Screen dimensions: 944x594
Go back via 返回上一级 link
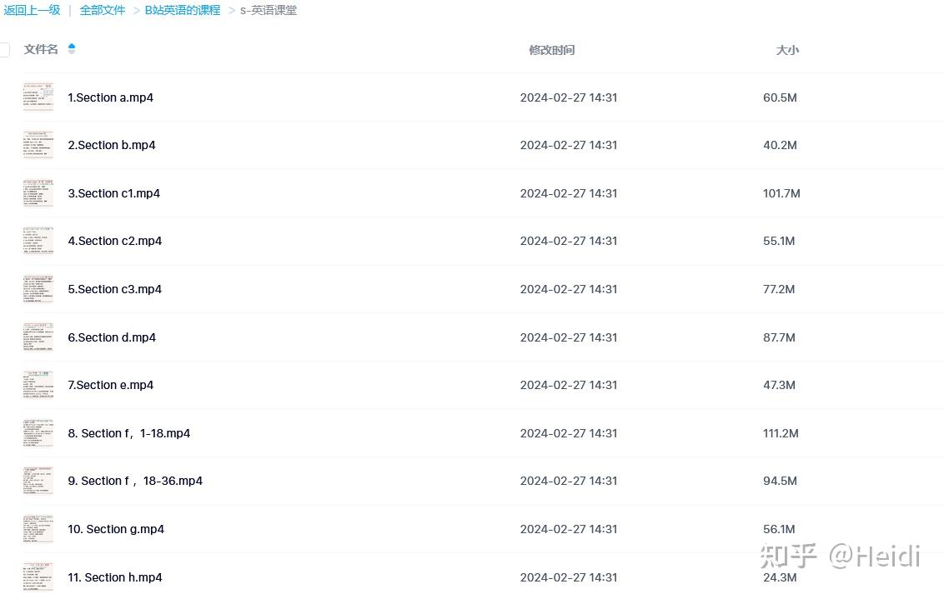click(x=33, y=10)
